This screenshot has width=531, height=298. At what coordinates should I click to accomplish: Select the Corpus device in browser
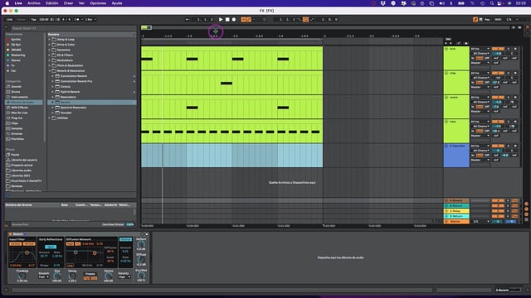coord(66,86)
